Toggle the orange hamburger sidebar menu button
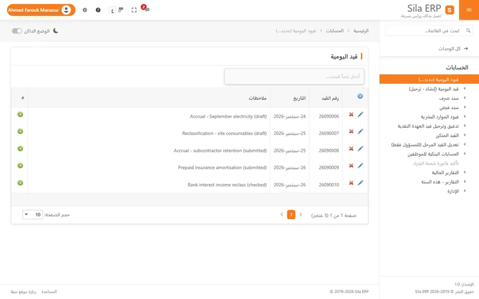This screenshot has height=299, width=479. 469,10
